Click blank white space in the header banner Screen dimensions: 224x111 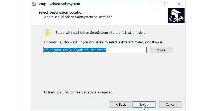(x=139, y=15)
